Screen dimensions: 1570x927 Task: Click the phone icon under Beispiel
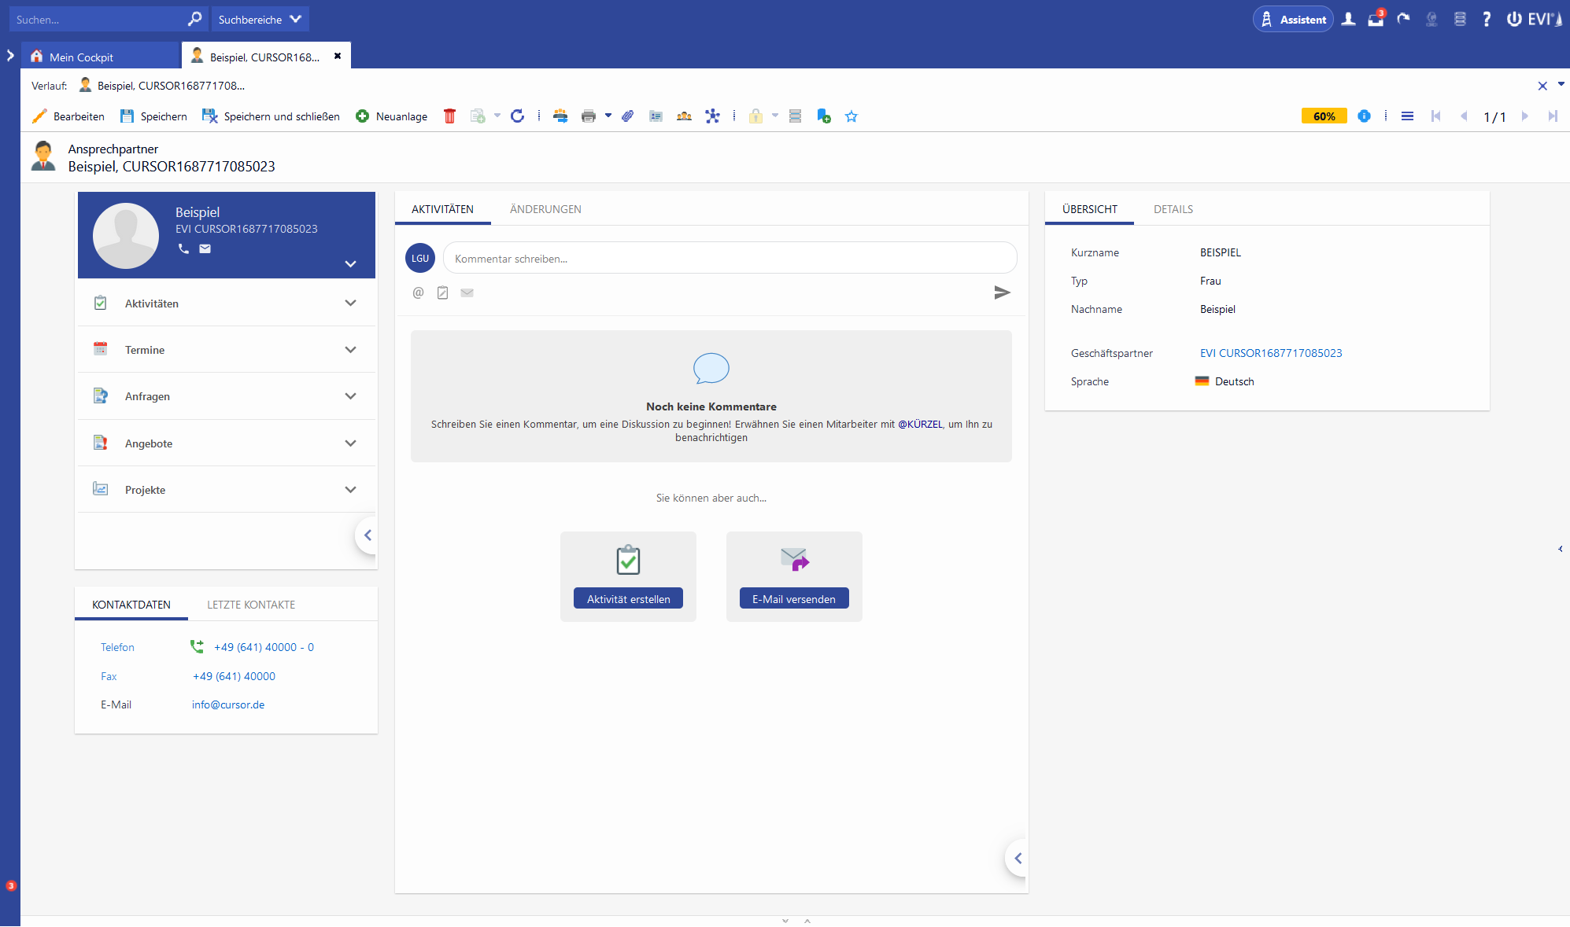183,248
